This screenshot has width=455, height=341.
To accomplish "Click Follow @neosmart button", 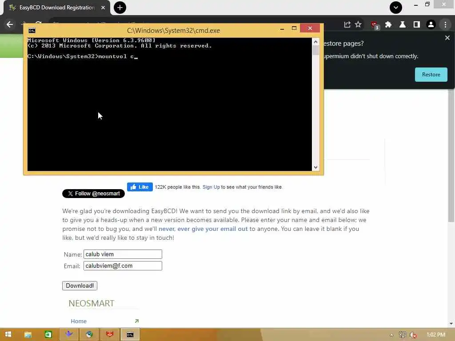I will pos(93,194).
